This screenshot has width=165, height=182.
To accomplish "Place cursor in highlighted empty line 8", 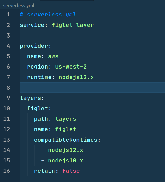I will [x=92, y=88].
